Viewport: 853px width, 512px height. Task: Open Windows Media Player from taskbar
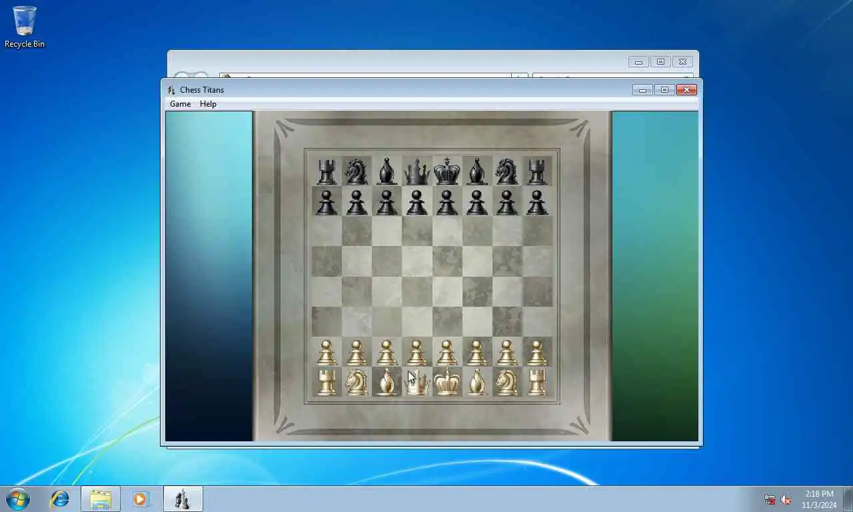click(141, 499)
